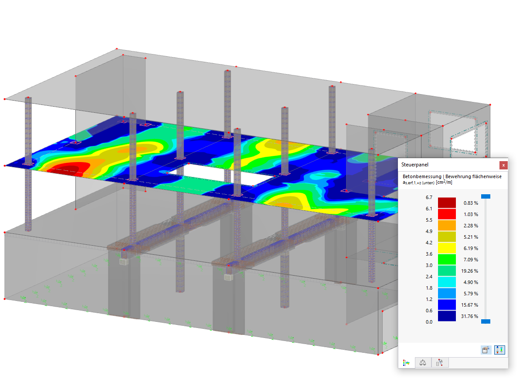This screenshot has height=392, width=523.
Task: Click the orange 2.28 % color swatch
Action: click(x=447, y=225)
